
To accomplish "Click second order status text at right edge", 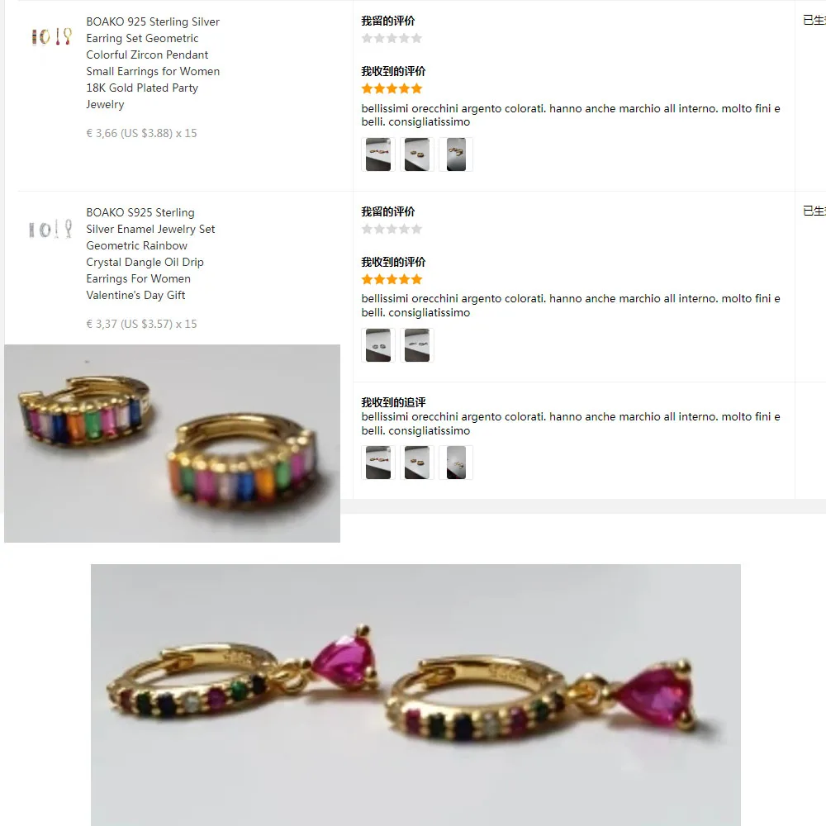I will click(814, 211).
